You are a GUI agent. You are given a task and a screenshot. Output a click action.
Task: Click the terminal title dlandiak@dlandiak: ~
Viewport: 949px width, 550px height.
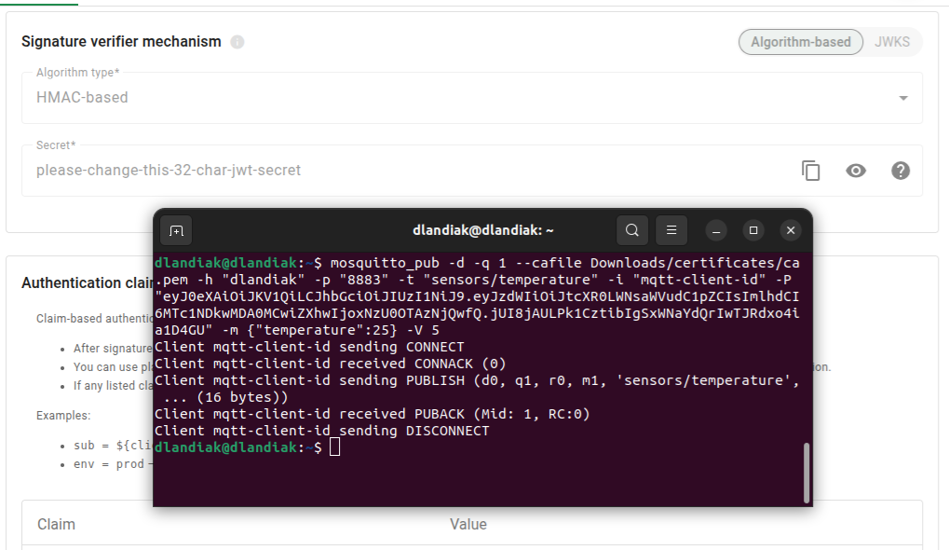[x=482, y=230]
